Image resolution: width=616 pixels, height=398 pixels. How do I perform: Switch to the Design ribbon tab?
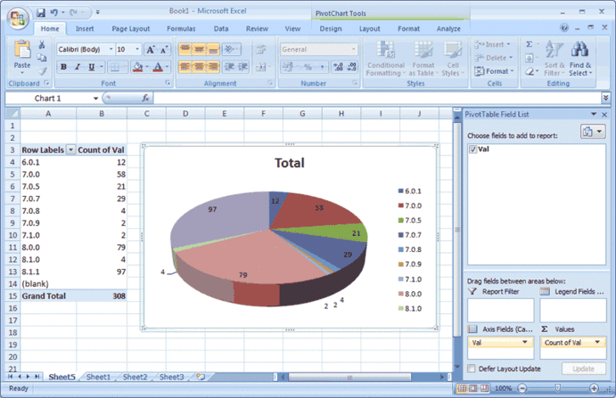click(x=331, y=29)
